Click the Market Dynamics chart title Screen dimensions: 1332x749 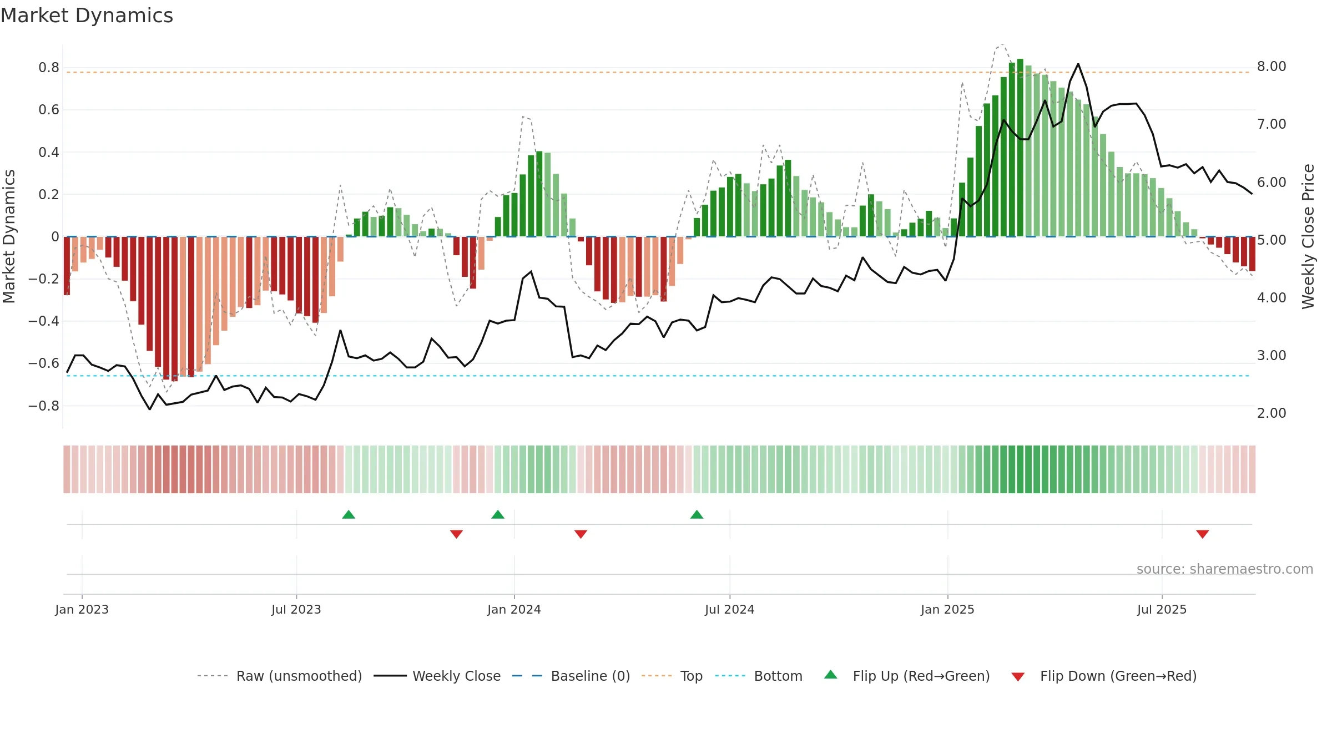(87, 16)
